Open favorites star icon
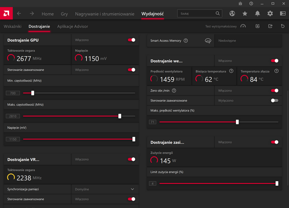This screenshot has height=208, width=289. 245,13
